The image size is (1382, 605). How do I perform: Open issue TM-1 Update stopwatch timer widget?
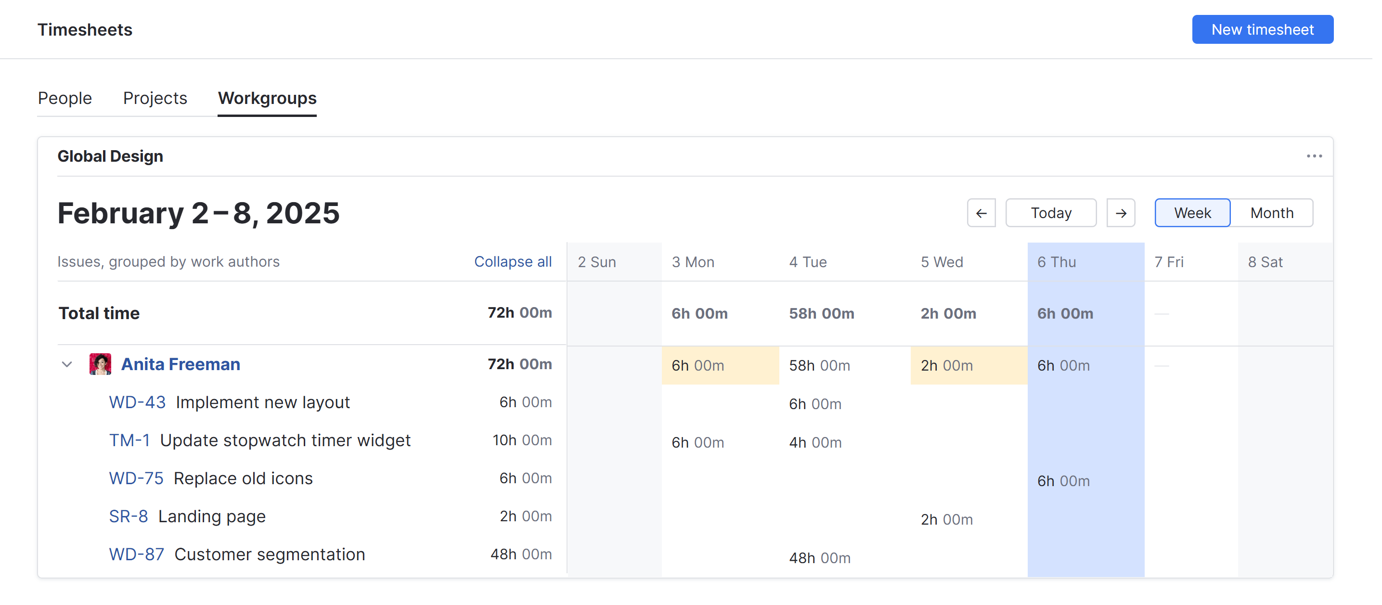(130, 440)
